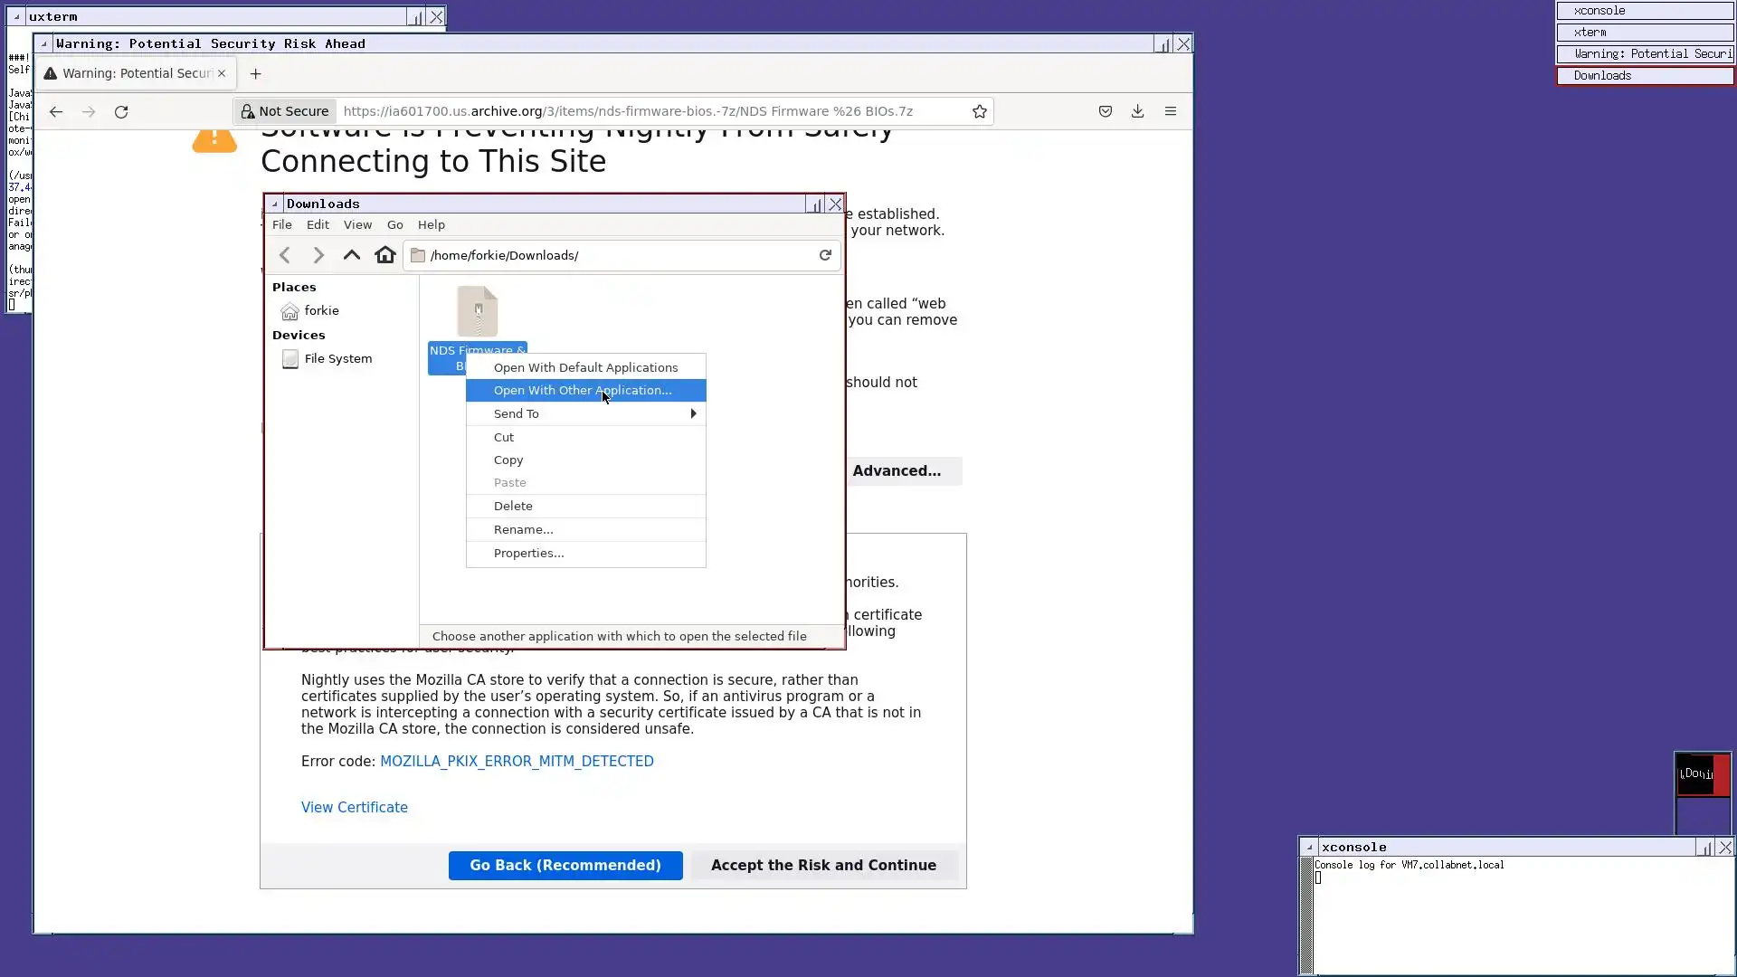This screenshot has width=1737, height=977.
Task: Click Save to Pocket icon
Action: coord(1105,111)
